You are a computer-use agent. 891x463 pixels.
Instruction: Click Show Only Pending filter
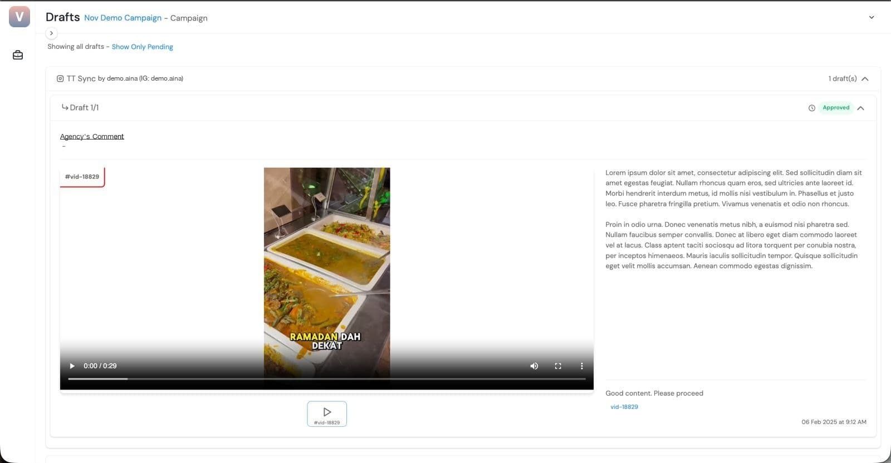(x=143, y=47)
